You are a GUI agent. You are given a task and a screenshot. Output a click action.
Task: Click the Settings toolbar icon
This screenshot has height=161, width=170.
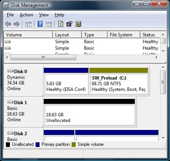click(x=78, y=24)
